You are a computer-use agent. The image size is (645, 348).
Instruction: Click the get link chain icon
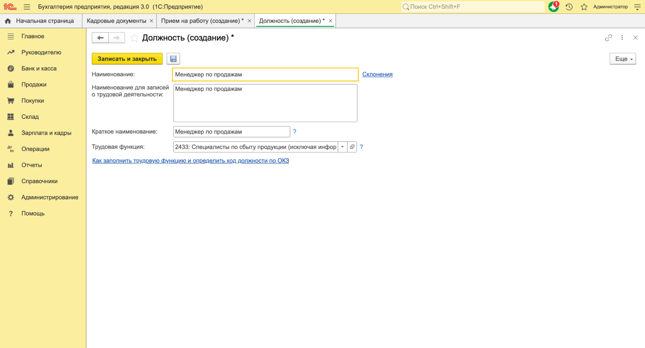[x=608, y=38]
